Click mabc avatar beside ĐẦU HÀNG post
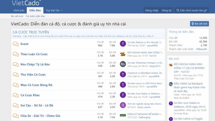215x121 pixels. point(171,84)
